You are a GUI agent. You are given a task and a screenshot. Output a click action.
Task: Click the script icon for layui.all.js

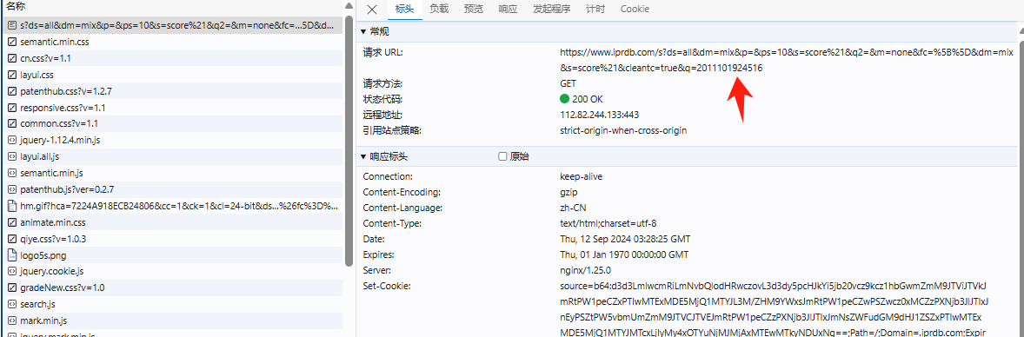coord(12,156)
